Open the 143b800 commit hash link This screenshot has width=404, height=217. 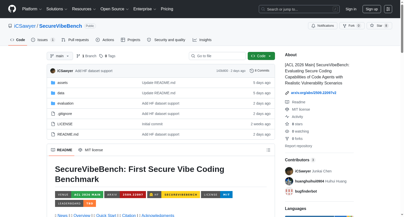pyautogui.click(x=222, y=71)
